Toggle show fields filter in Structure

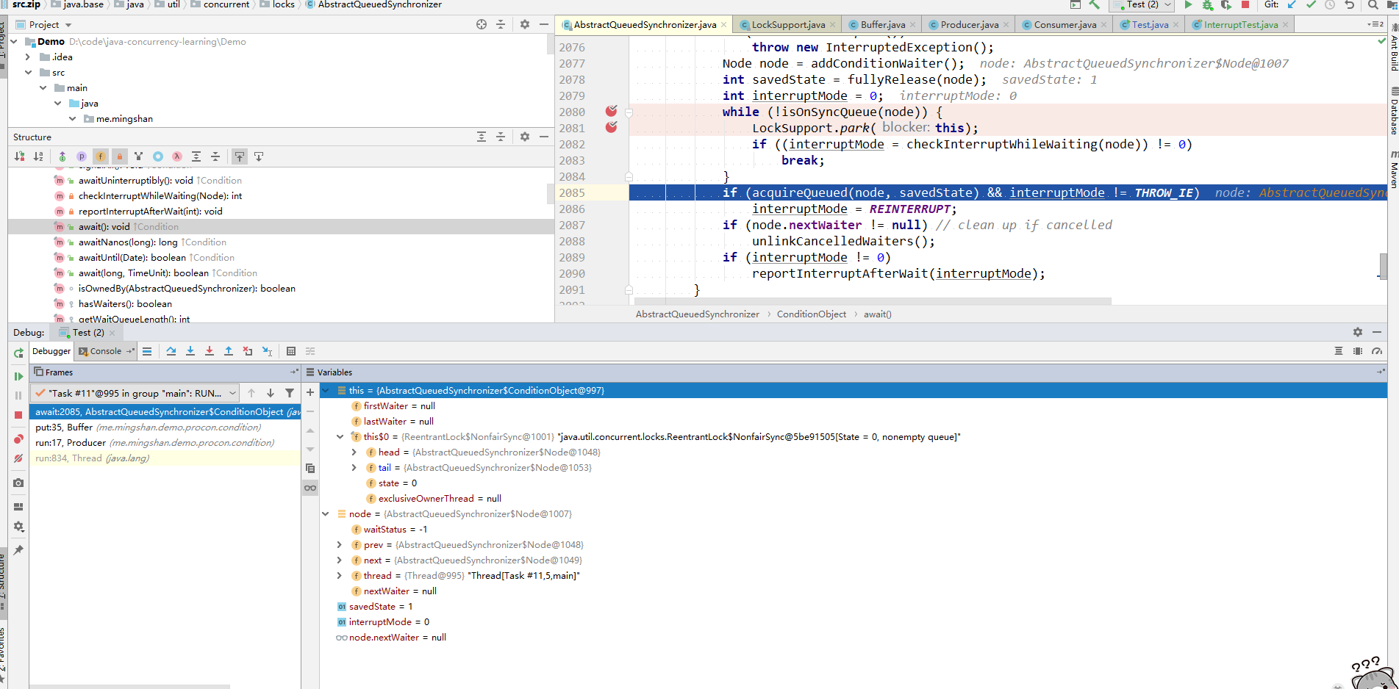(101, 156)
